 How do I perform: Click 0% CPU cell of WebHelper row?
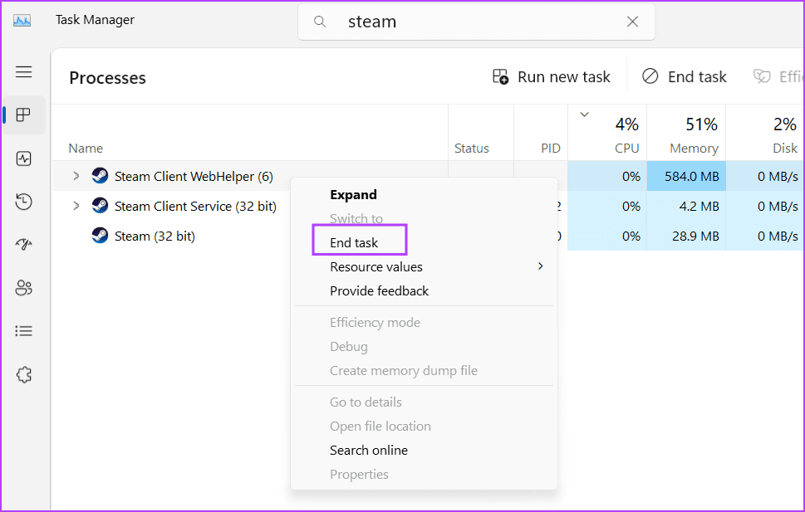(x=606, y=176)
